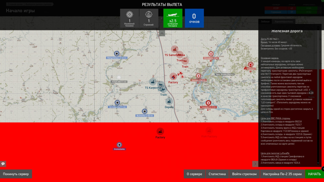The image size is (324, 182).
Task: Open Статистика screen
Action: [217, 174]
